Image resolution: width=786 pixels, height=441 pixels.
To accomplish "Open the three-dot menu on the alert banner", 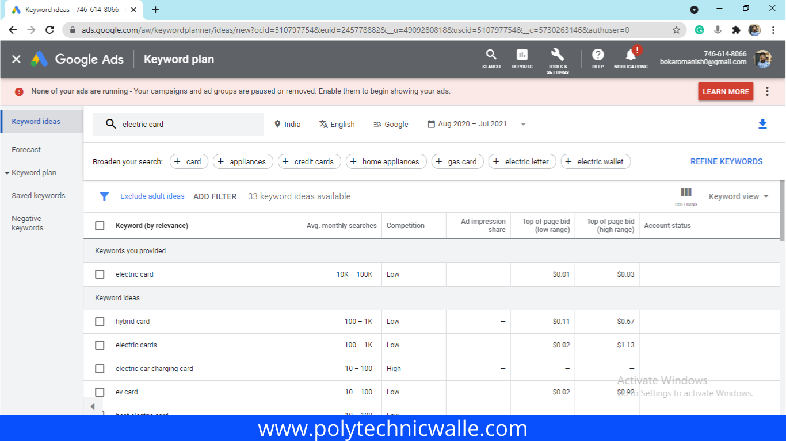I will (x=767, y=91).
